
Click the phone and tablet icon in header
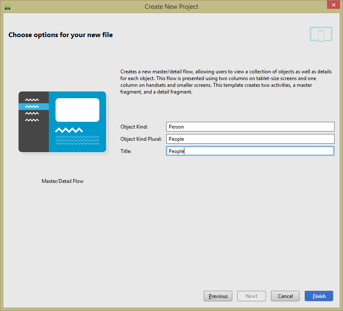pyautogui.click(x=321, y=35)
